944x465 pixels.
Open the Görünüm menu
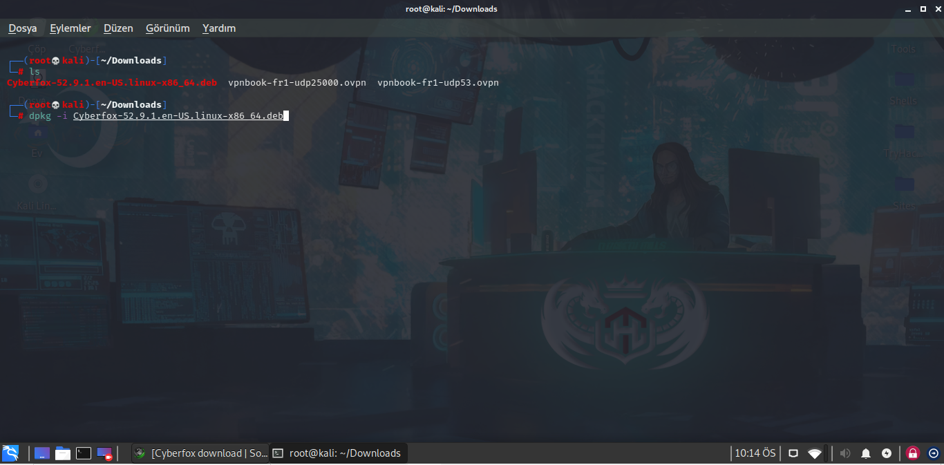tap(167, 28)
